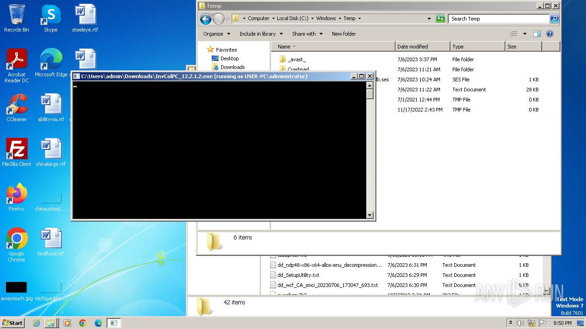The width and height of the screenshot is (586, 329).
Task: Click the Windows Media Player taskbar icon
Action: point(67,323)
